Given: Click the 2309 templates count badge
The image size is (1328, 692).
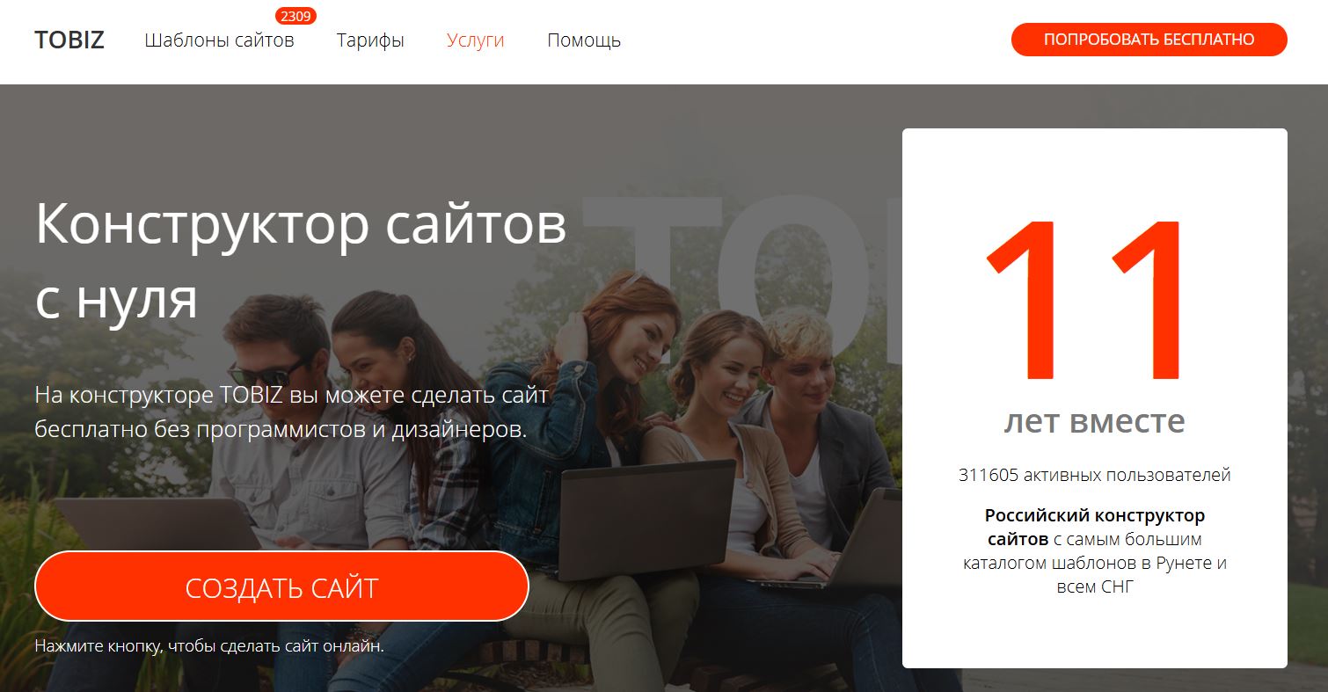Looking at the screenshot, I should pos(296,16).
